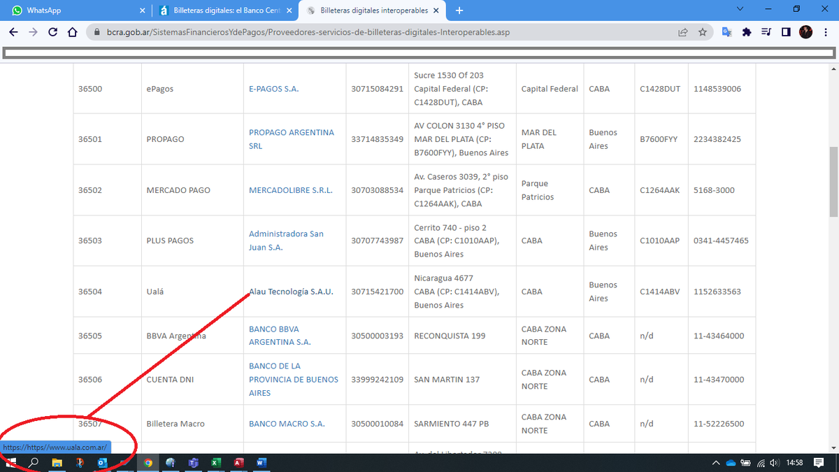Select the phone '0341-4457465' cell
This screenshot has width=839, height=472.
(x=721, y=241)
